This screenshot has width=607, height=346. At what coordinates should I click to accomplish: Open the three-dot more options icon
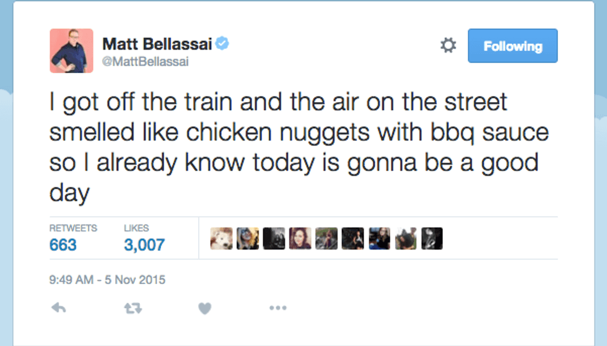point(277,308)
